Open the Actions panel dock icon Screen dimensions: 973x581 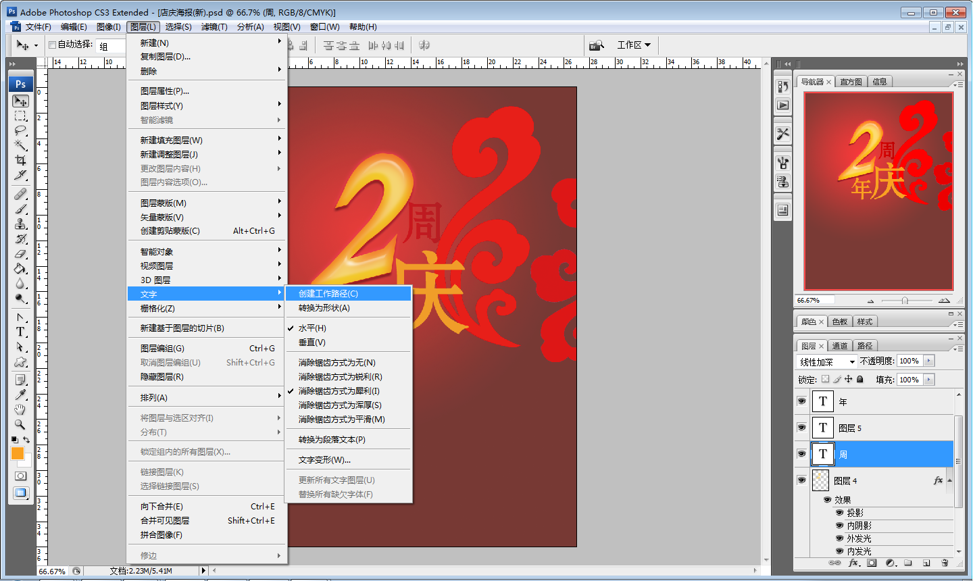(783, 105)
